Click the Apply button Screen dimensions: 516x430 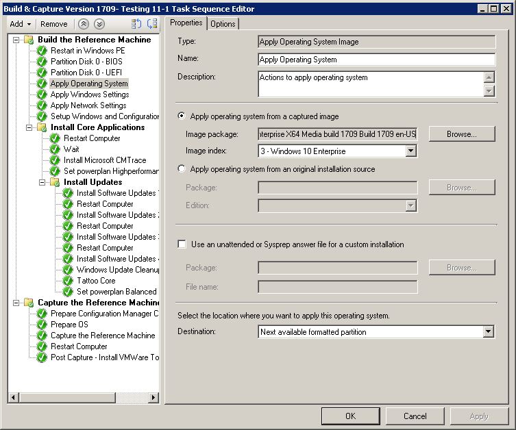click(479, 416)
